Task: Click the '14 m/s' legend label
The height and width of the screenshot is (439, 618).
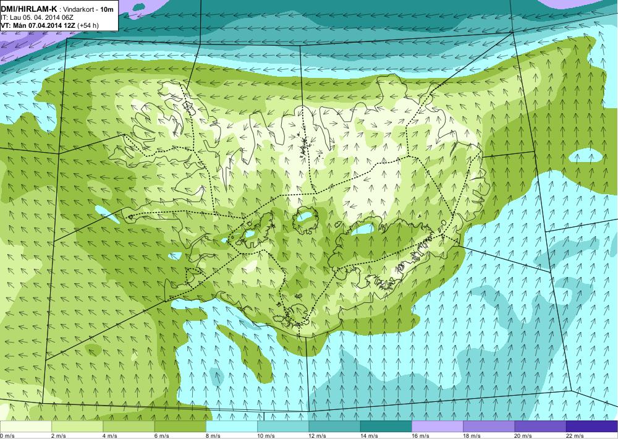Action: 369,436
